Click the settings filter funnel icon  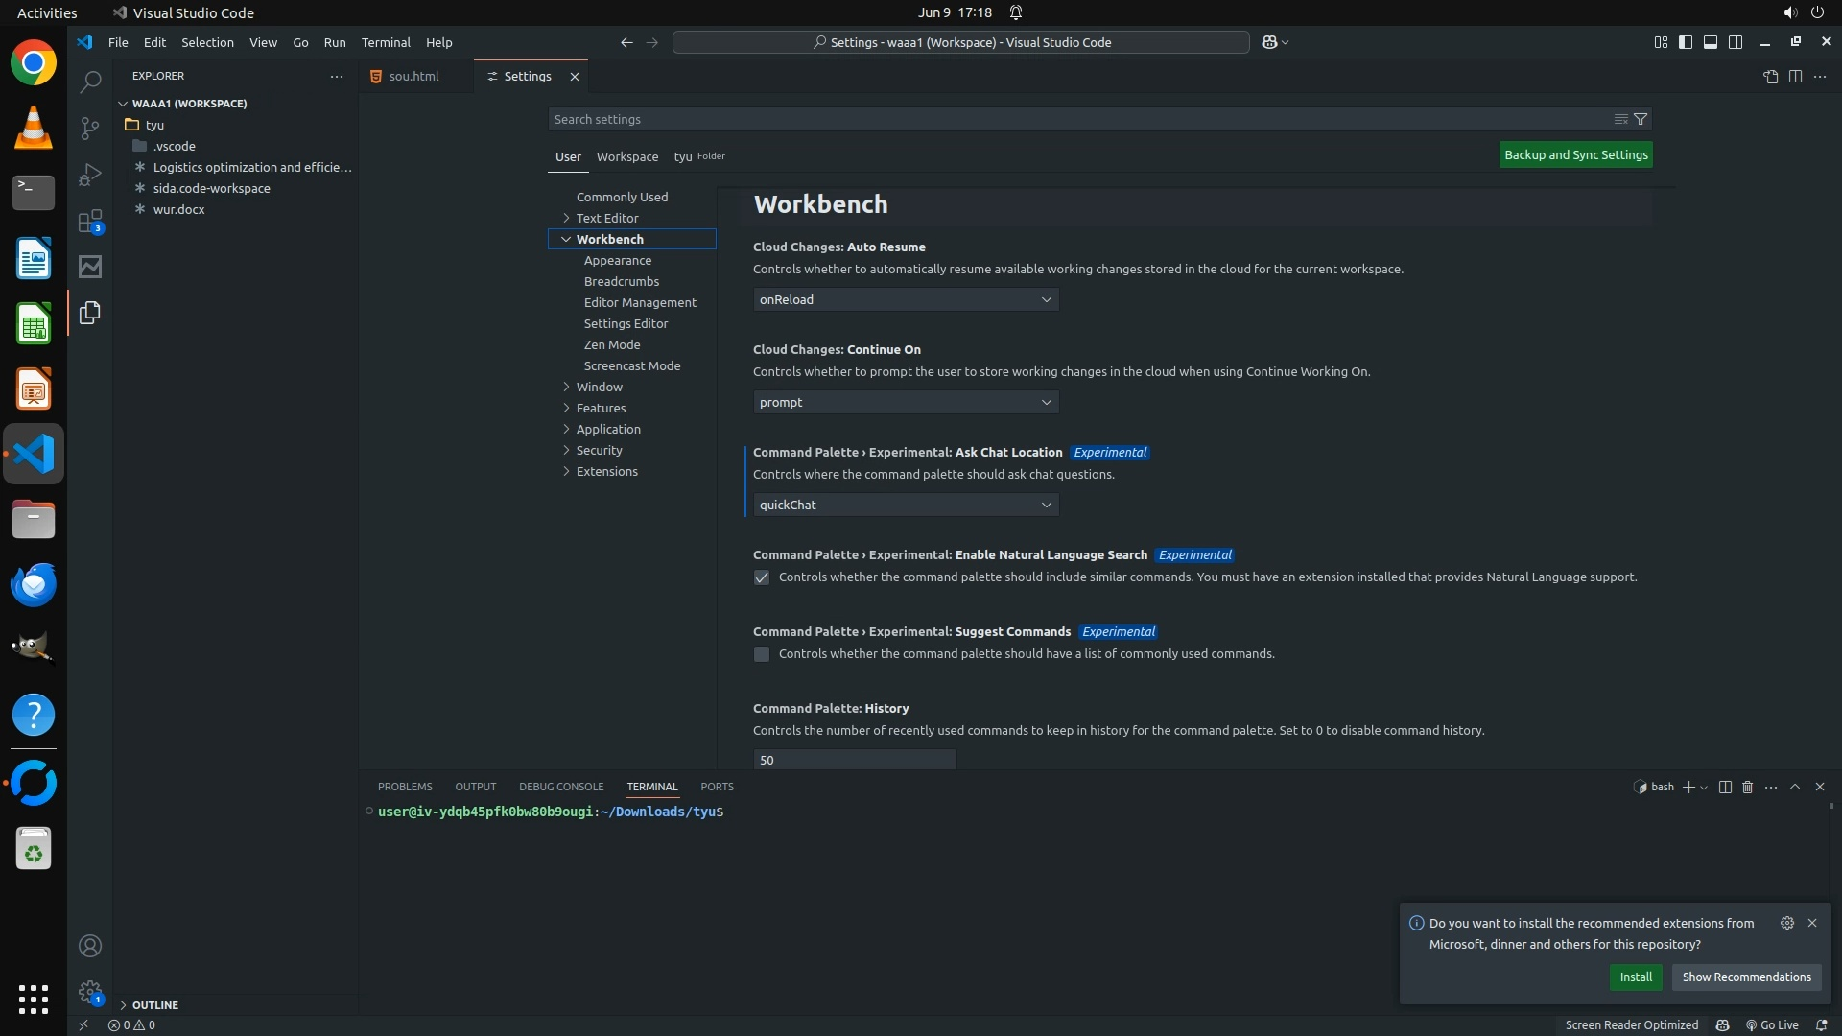[x=1641, y=119]
